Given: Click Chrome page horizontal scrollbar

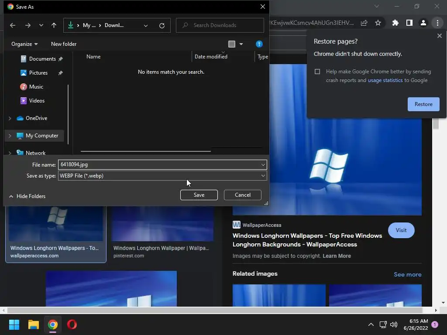Looking at the screenshot, I should pos(214,310).
